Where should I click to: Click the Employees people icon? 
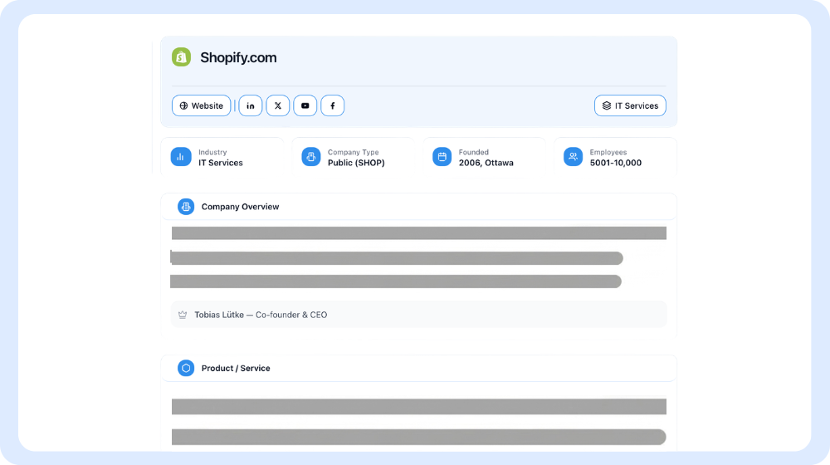tap(573, 157)
